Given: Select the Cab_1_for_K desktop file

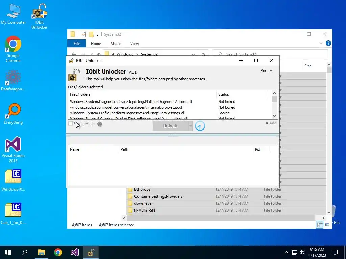Looking at the screenshot, I should click(x=13, y=213).
